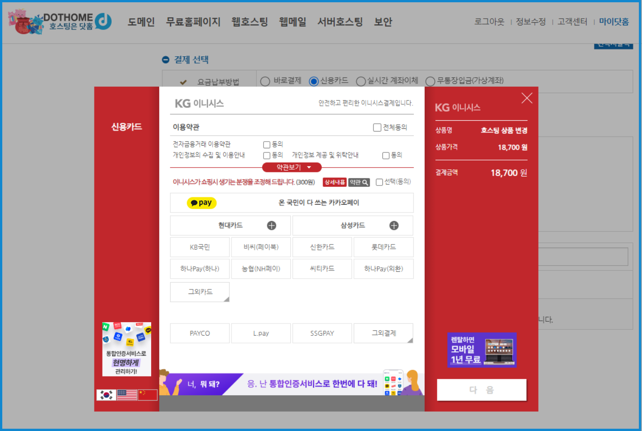Click the plus icon next to 현대카드
Image resolution: width=642 pixels, height=431 pixels.
(x=271, y=225)
